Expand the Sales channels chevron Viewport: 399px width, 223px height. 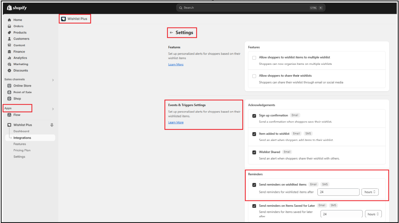pos(53,80)
